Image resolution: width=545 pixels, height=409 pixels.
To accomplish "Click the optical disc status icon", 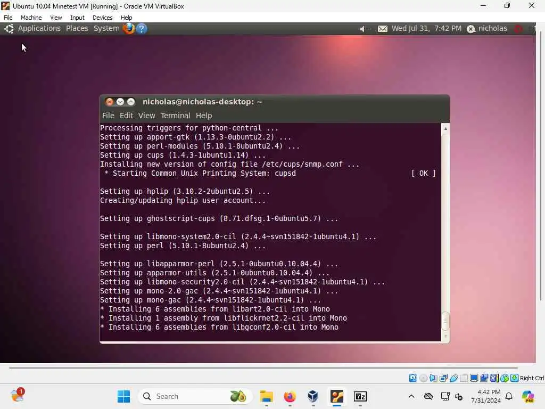I will pyautogui.click(x=423, y=378).
